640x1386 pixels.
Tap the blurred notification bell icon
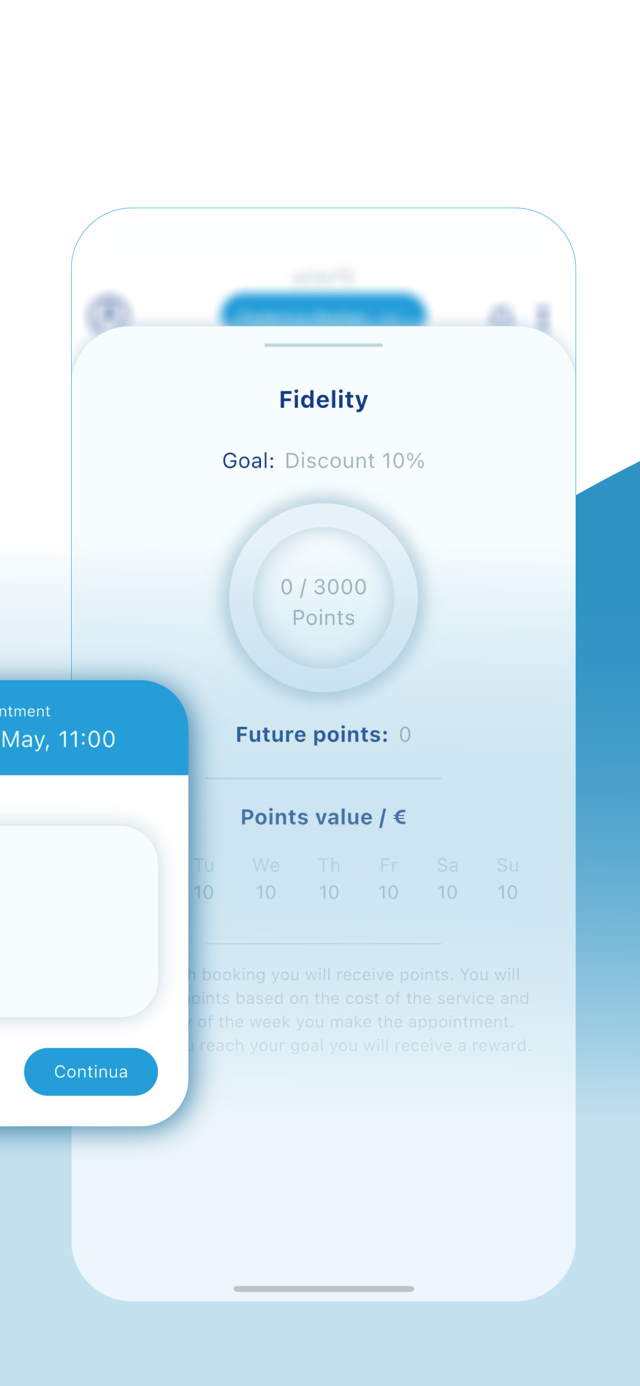(x=501, y=316)
